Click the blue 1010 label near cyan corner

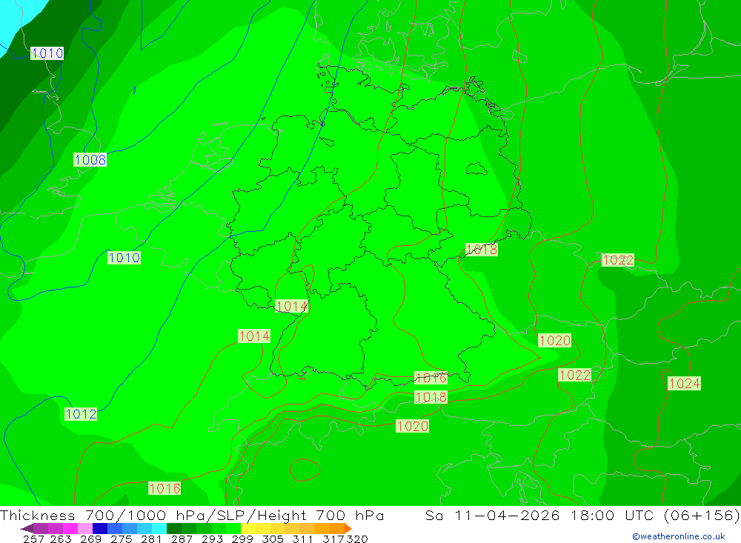pos(47,53)
